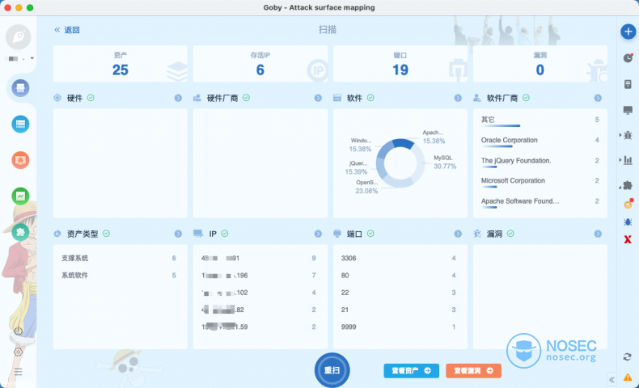Click the blue plus new scan button

(628, 32)
